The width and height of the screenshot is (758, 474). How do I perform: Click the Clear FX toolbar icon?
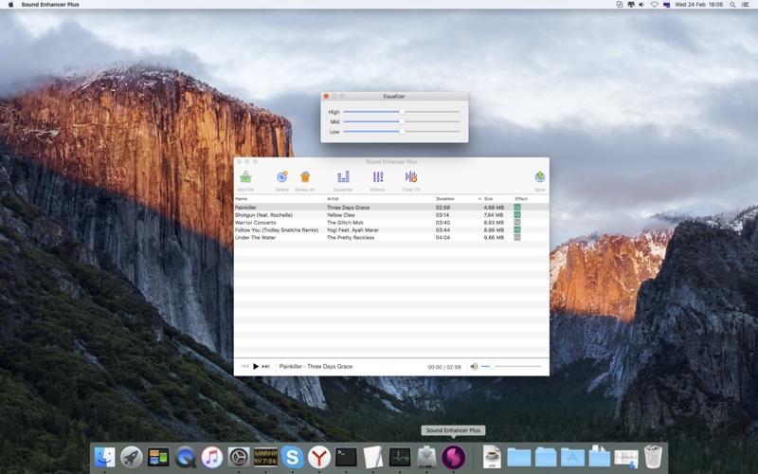point(411,176)
